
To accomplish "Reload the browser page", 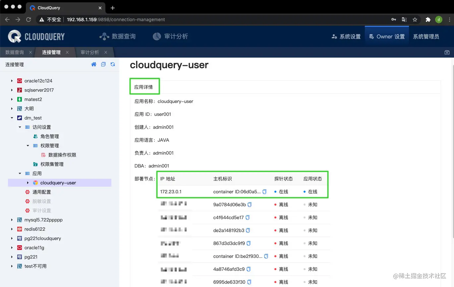I will [x=28, y=20].
